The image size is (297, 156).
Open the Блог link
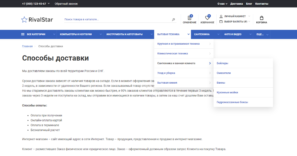(249, 4)
